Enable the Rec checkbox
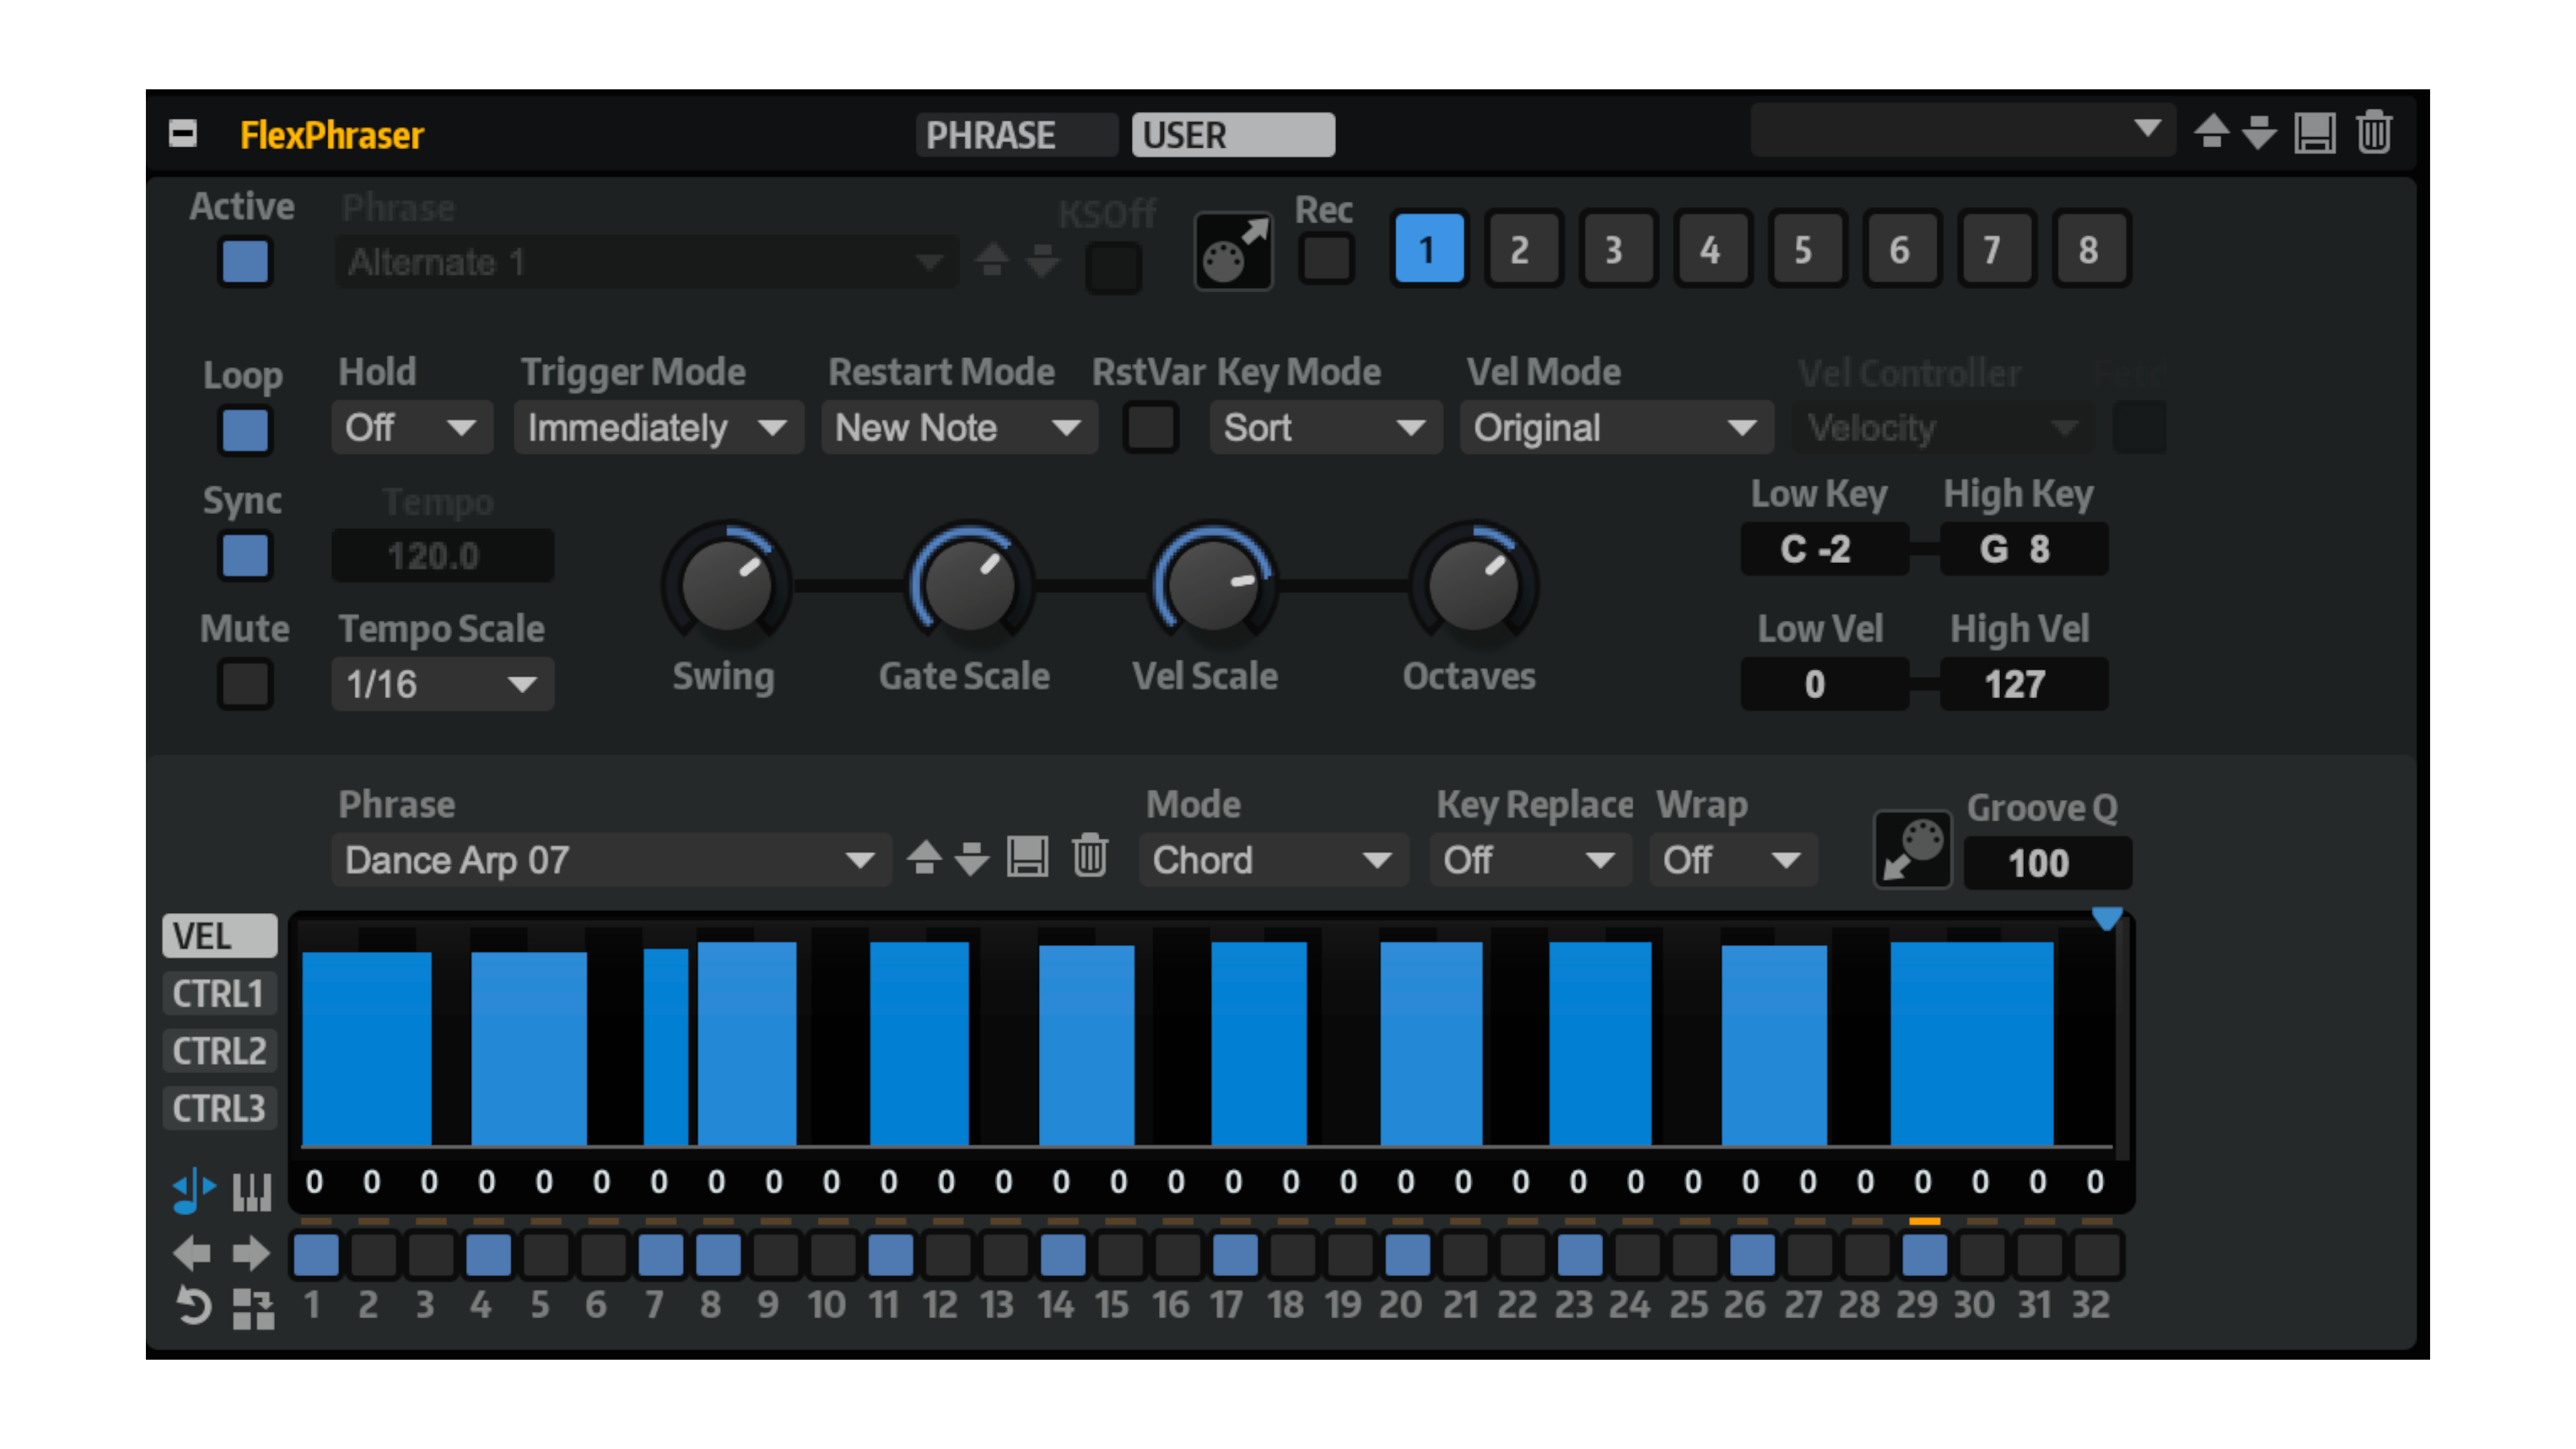 click(1326, 258)
